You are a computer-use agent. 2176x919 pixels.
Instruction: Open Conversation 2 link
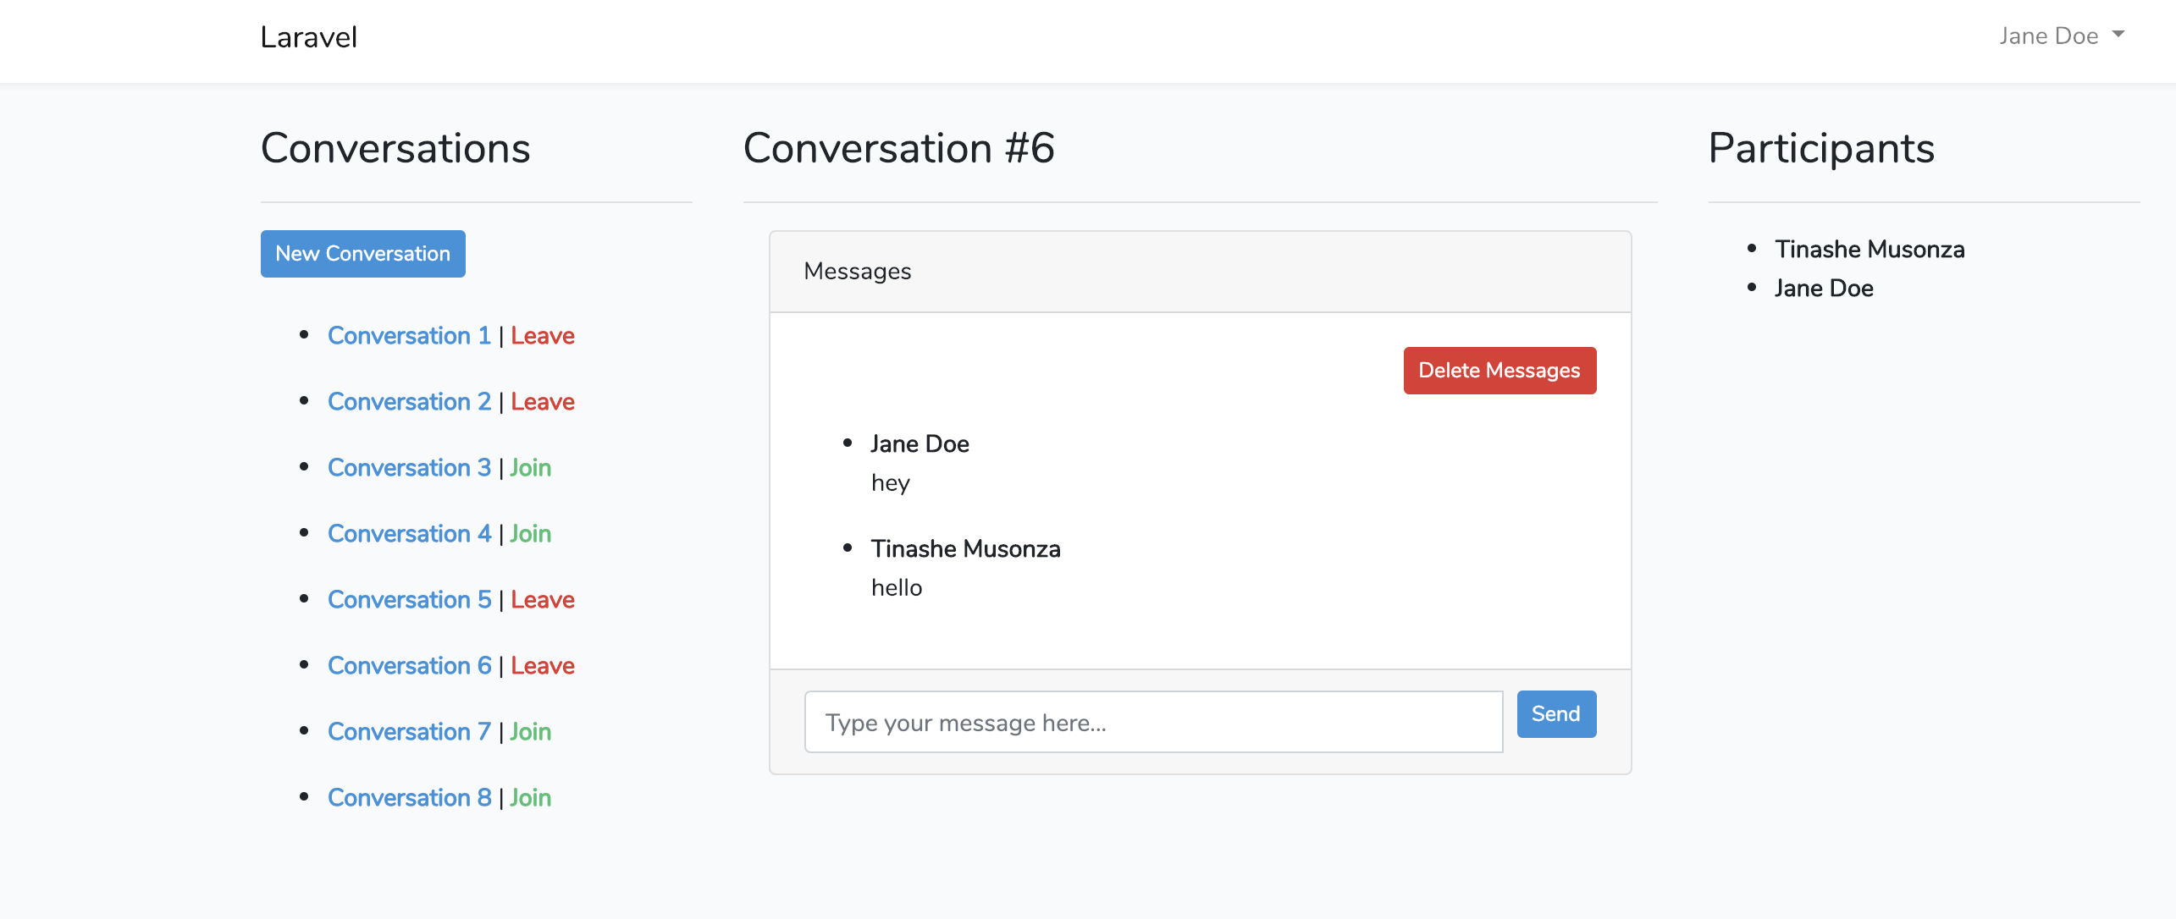[409, 402]
